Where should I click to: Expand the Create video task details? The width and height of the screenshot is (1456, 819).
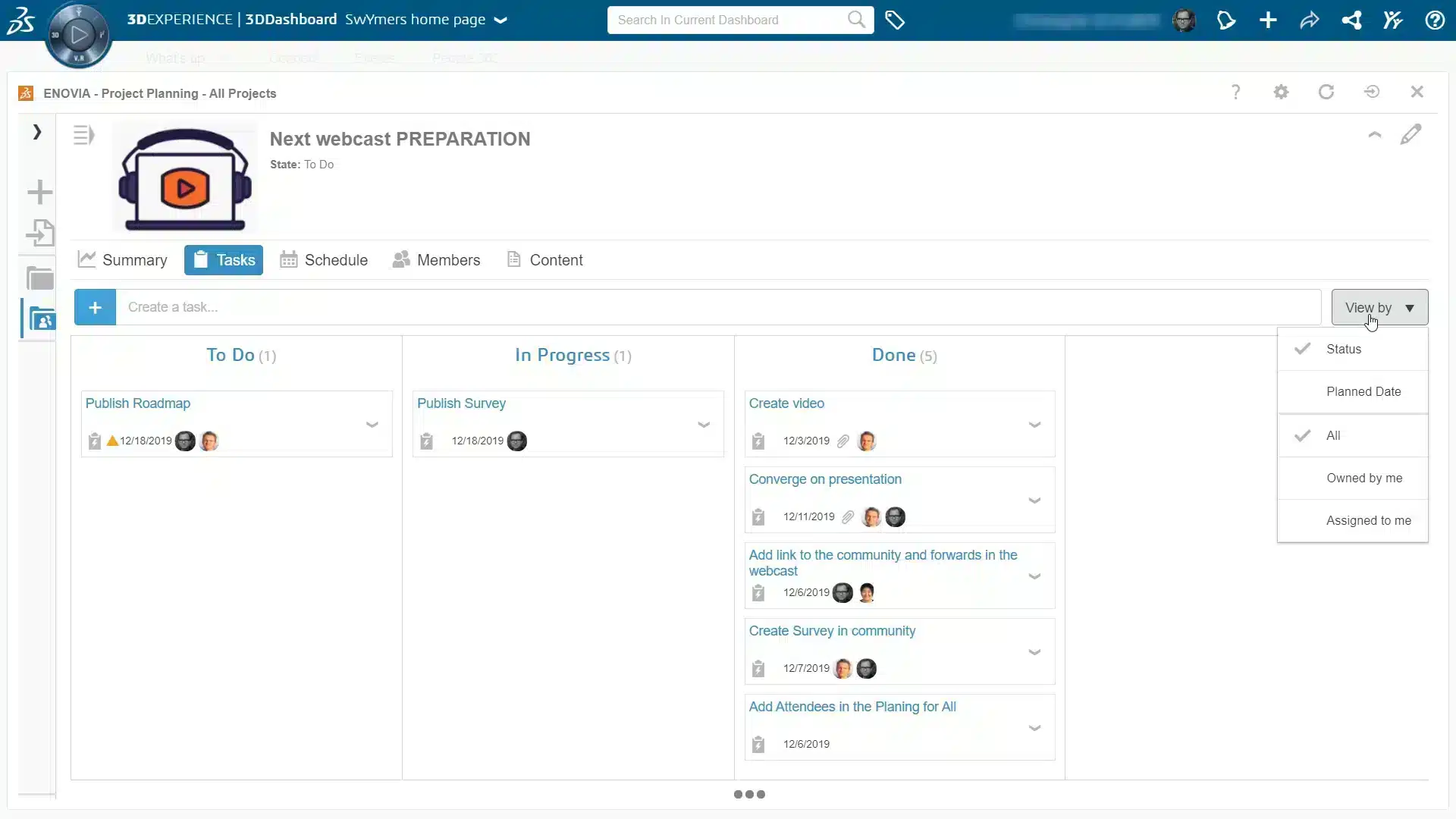point(1035,425)
